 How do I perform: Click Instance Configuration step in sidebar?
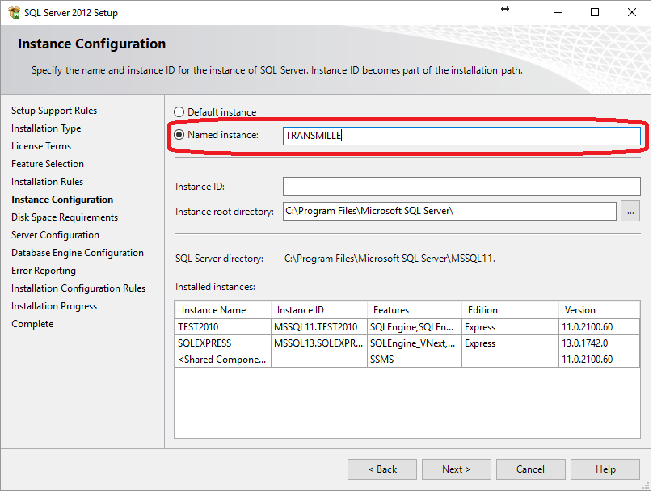point(62,200)
